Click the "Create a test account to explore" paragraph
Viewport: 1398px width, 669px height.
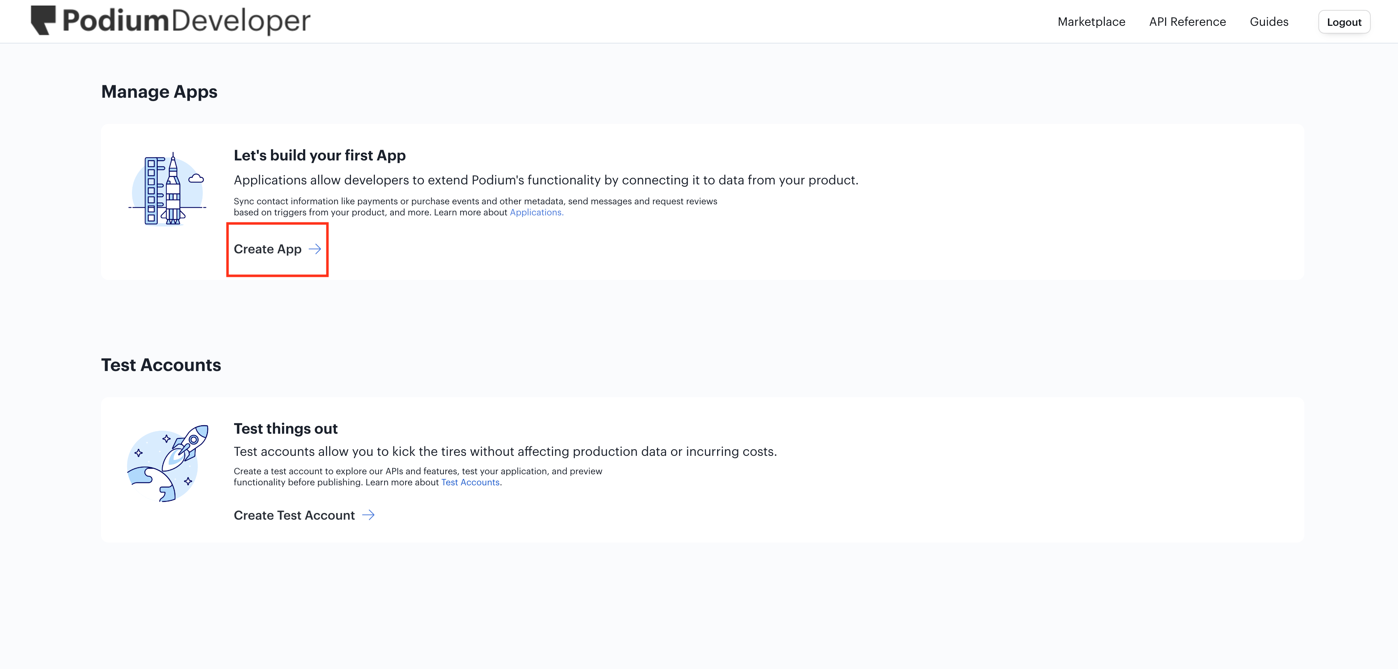tap(418, 477)
